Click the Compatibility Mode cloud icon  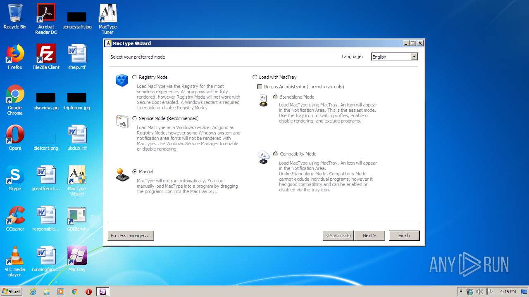[x=263, y=157]
